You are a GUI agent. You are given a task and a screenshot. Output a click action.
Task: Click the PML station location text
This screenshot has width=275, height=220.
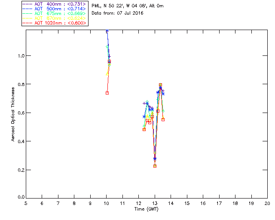(128, 6)
